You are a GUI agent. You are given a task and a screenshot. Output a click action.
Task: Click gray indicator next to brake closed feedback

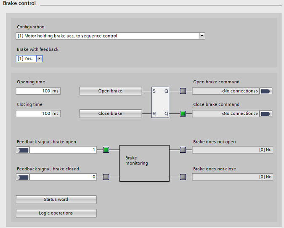tap(106, 177)
